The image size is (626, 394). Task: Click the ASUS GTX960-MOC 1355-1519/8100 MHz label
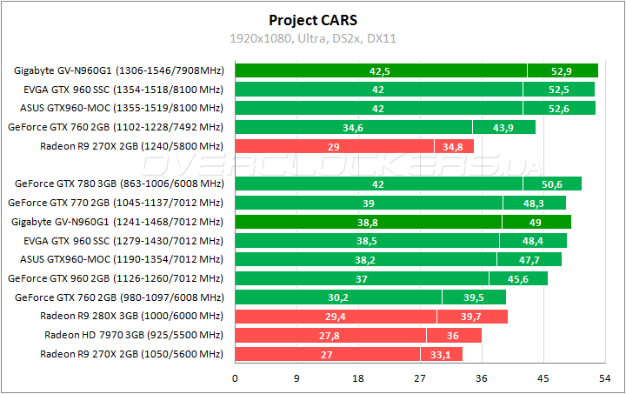[x=122, y=108]
